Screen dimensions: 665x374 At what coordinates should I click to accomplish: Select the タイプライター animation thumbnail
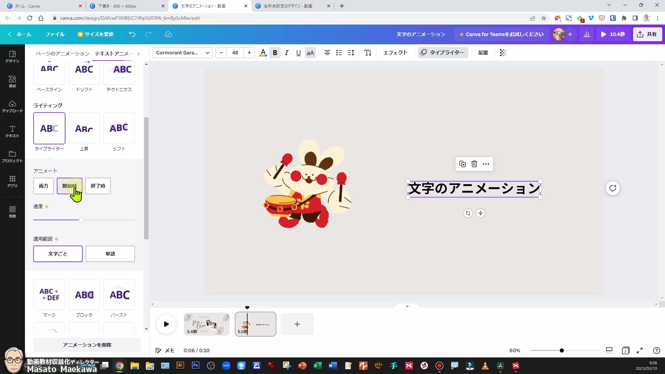(49, 128)
